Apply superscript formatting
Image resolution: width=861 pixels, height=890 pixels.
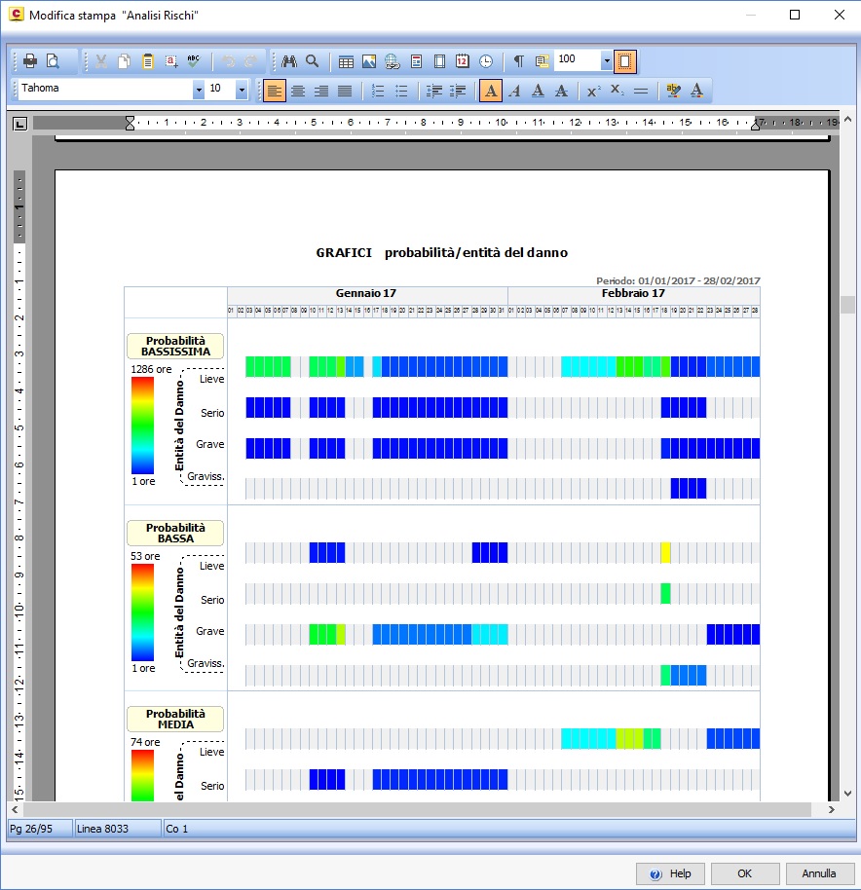tap(593, 91)
